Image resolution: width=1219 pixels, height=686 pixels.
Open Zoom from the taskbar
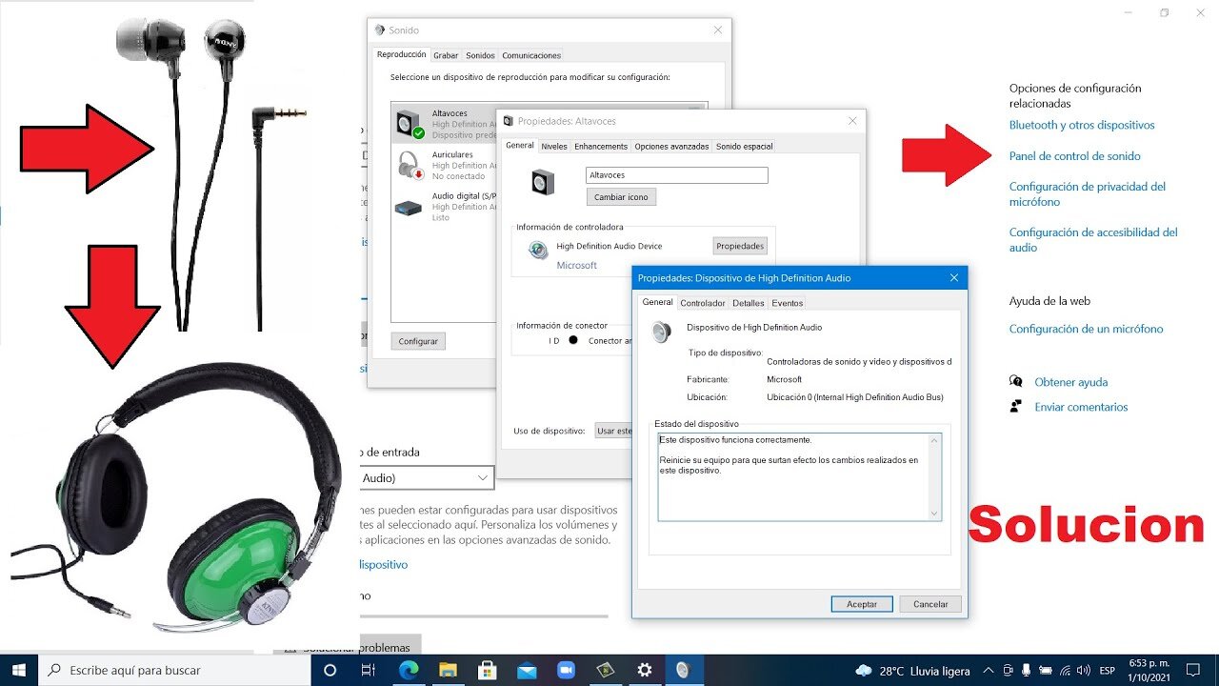tap(566, 670)
